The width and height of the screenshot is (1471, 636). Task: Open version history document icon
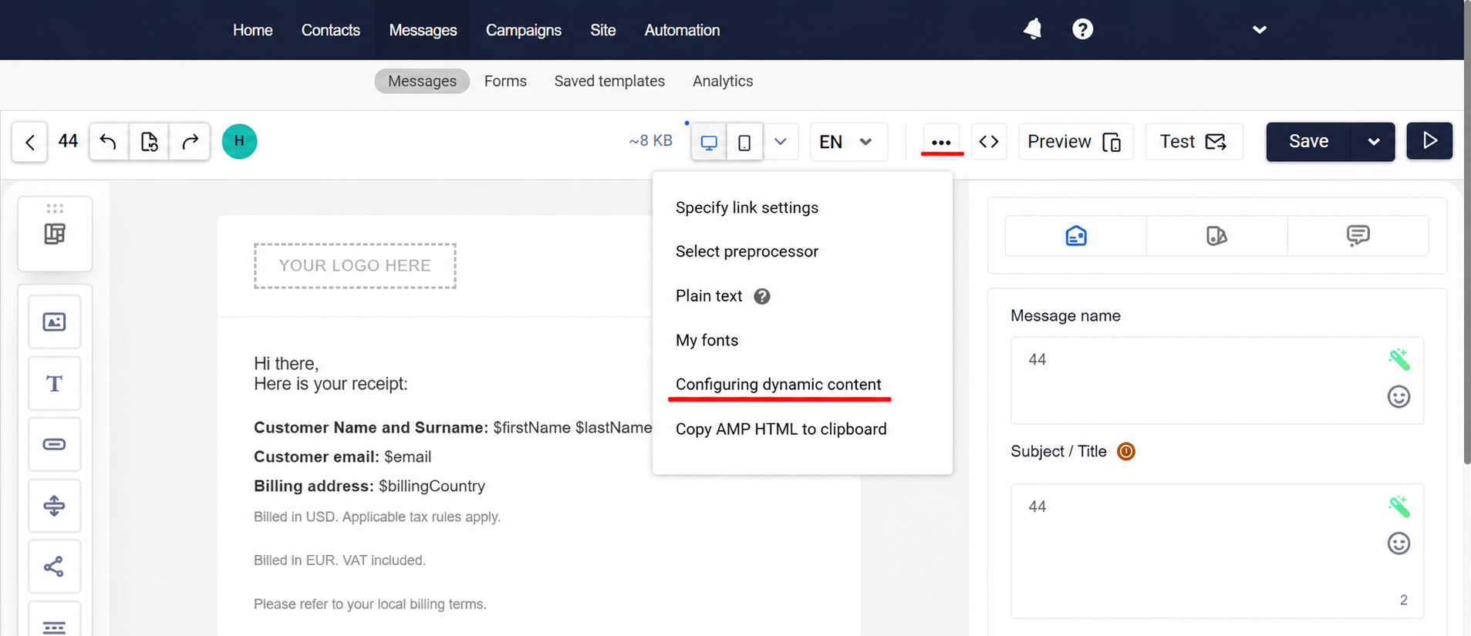click(x=149, y=142)
